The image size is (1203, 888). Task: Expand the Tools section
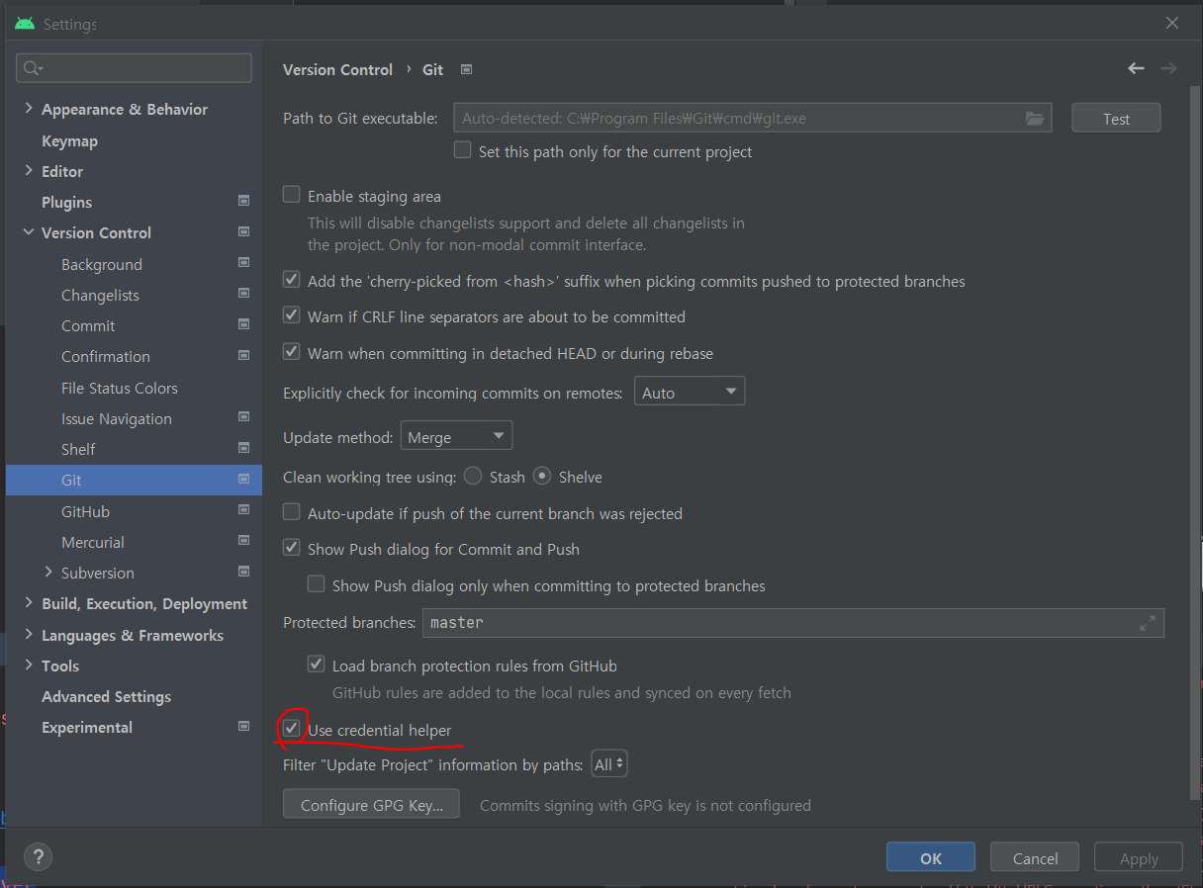click(x=29, y=665)
